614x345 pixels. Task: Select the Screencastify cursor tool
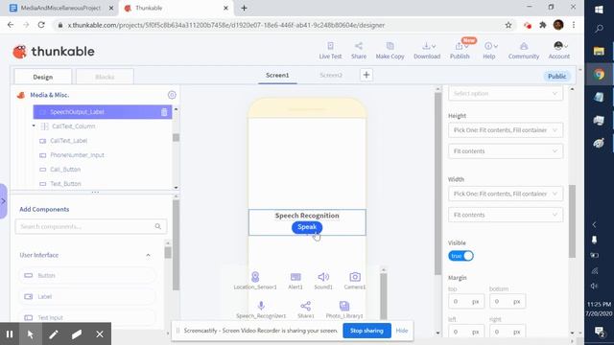click(x=30, y=334)
